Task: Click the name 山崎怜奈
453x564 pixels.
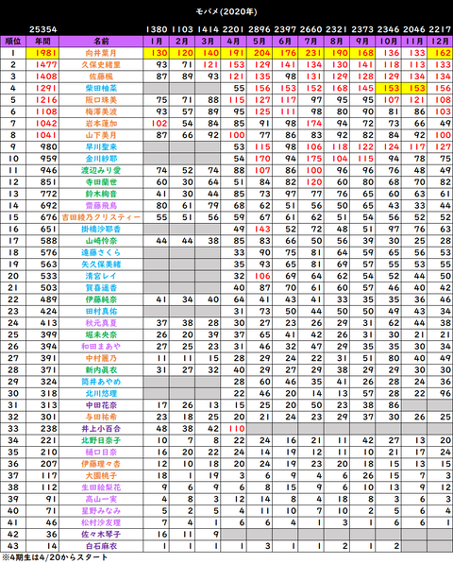Action: click(101, 241)
